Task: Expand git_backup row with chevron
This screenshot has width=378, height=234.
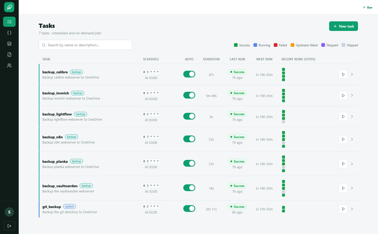Action: tap(352, 209)
